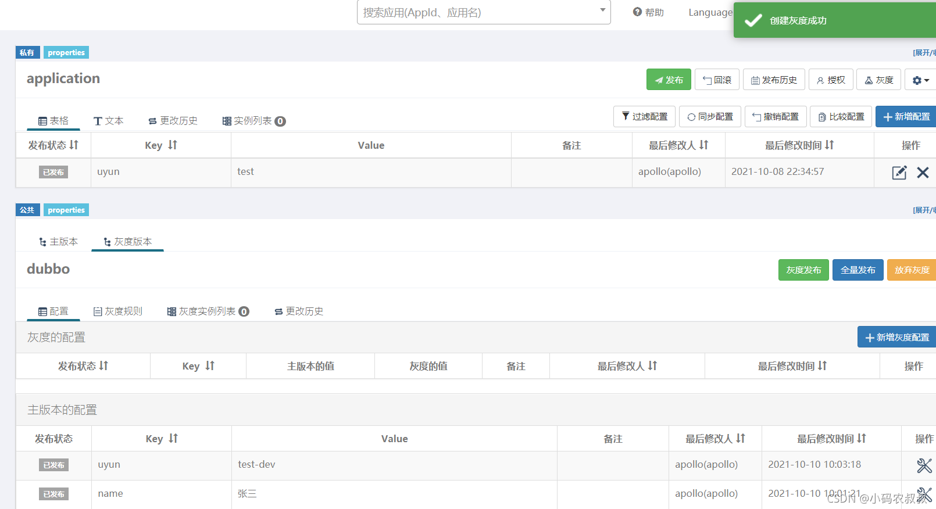Image resolution: width=936 pixels, height=509 pixels.
Task: Click the application namespace title
Action: pyautogui.click(x=63, y=78)
